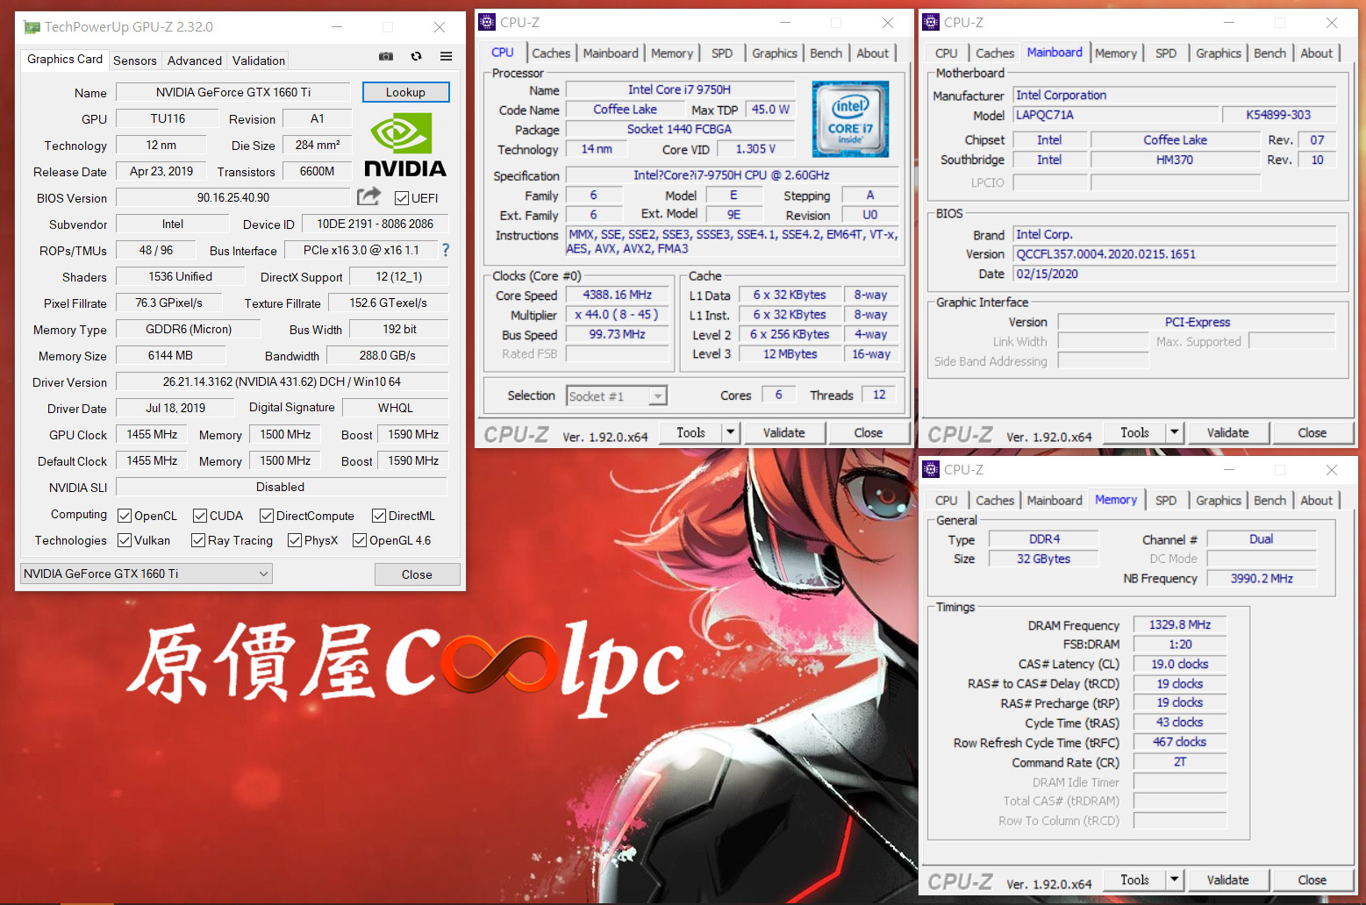This screenshot has width=1366, height=905.
Task: Switch to the Sensors tab in GPU-Z
Action: click(x=135, y=61)
